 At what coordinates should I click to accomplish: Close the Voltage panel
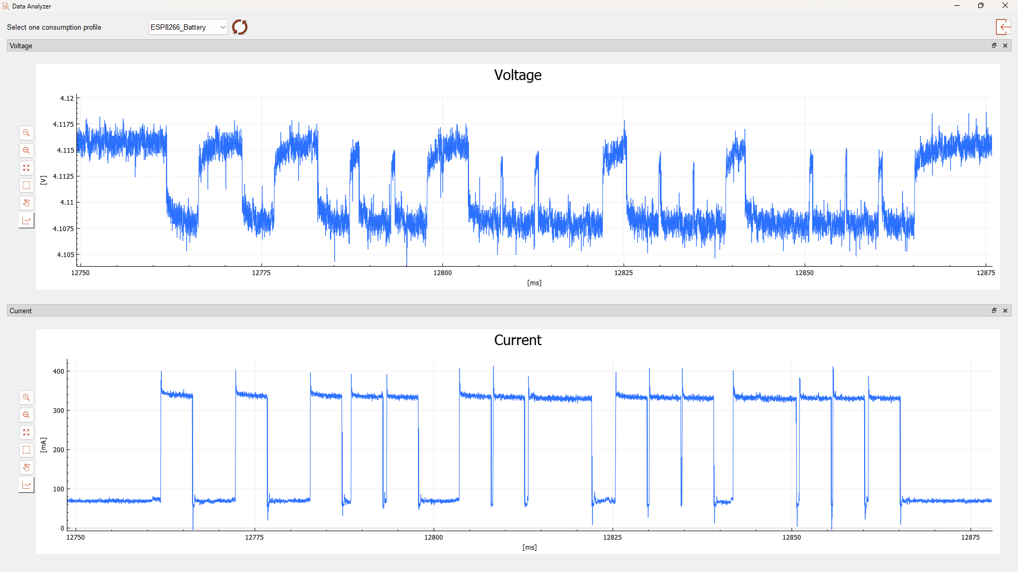point(1005,46)
